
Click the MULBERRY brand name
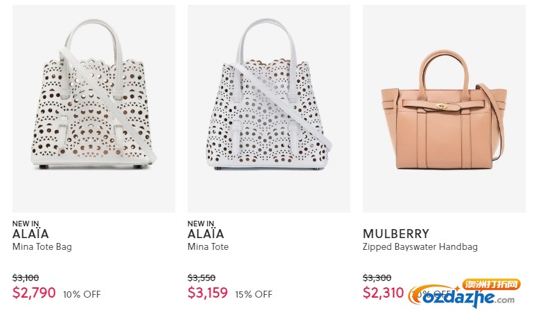tap(396, 234)
